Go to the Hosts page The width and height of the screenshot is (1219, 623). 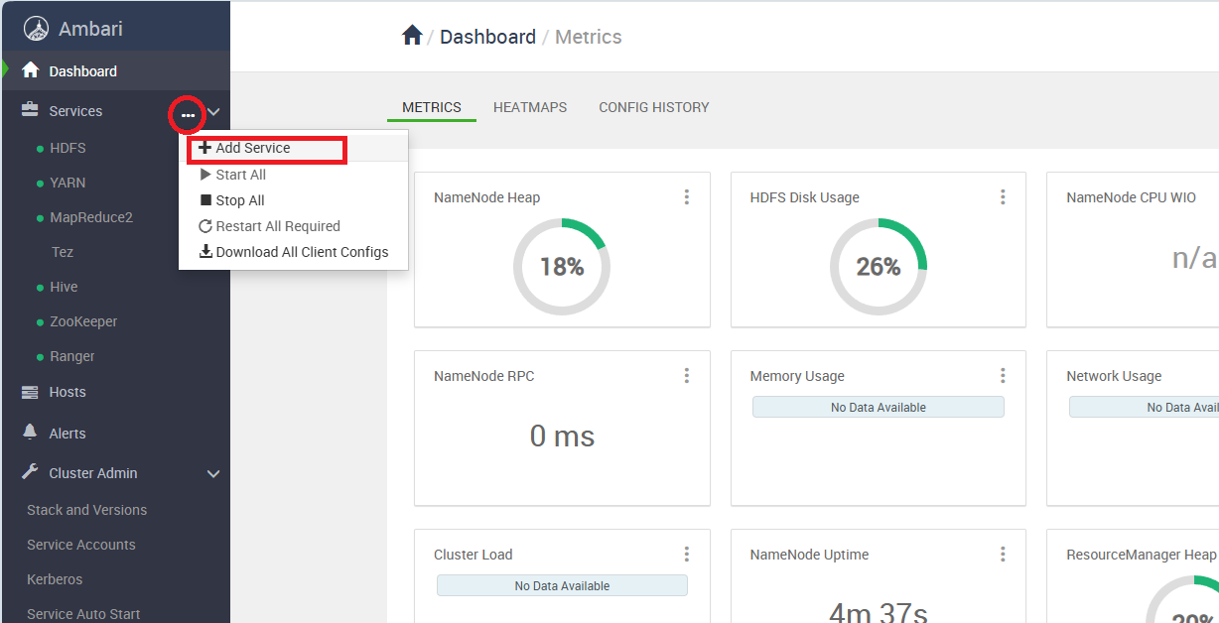(68, 392)
